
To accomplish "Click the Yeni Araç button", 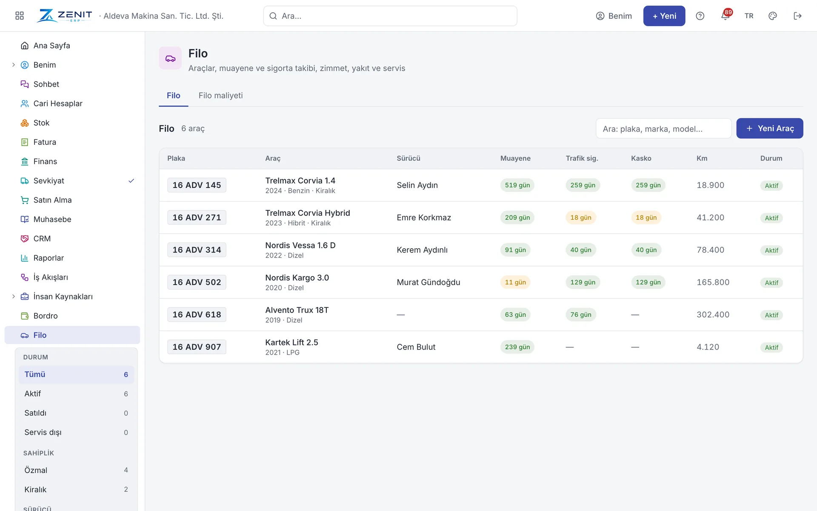I will tap(770, 128).
